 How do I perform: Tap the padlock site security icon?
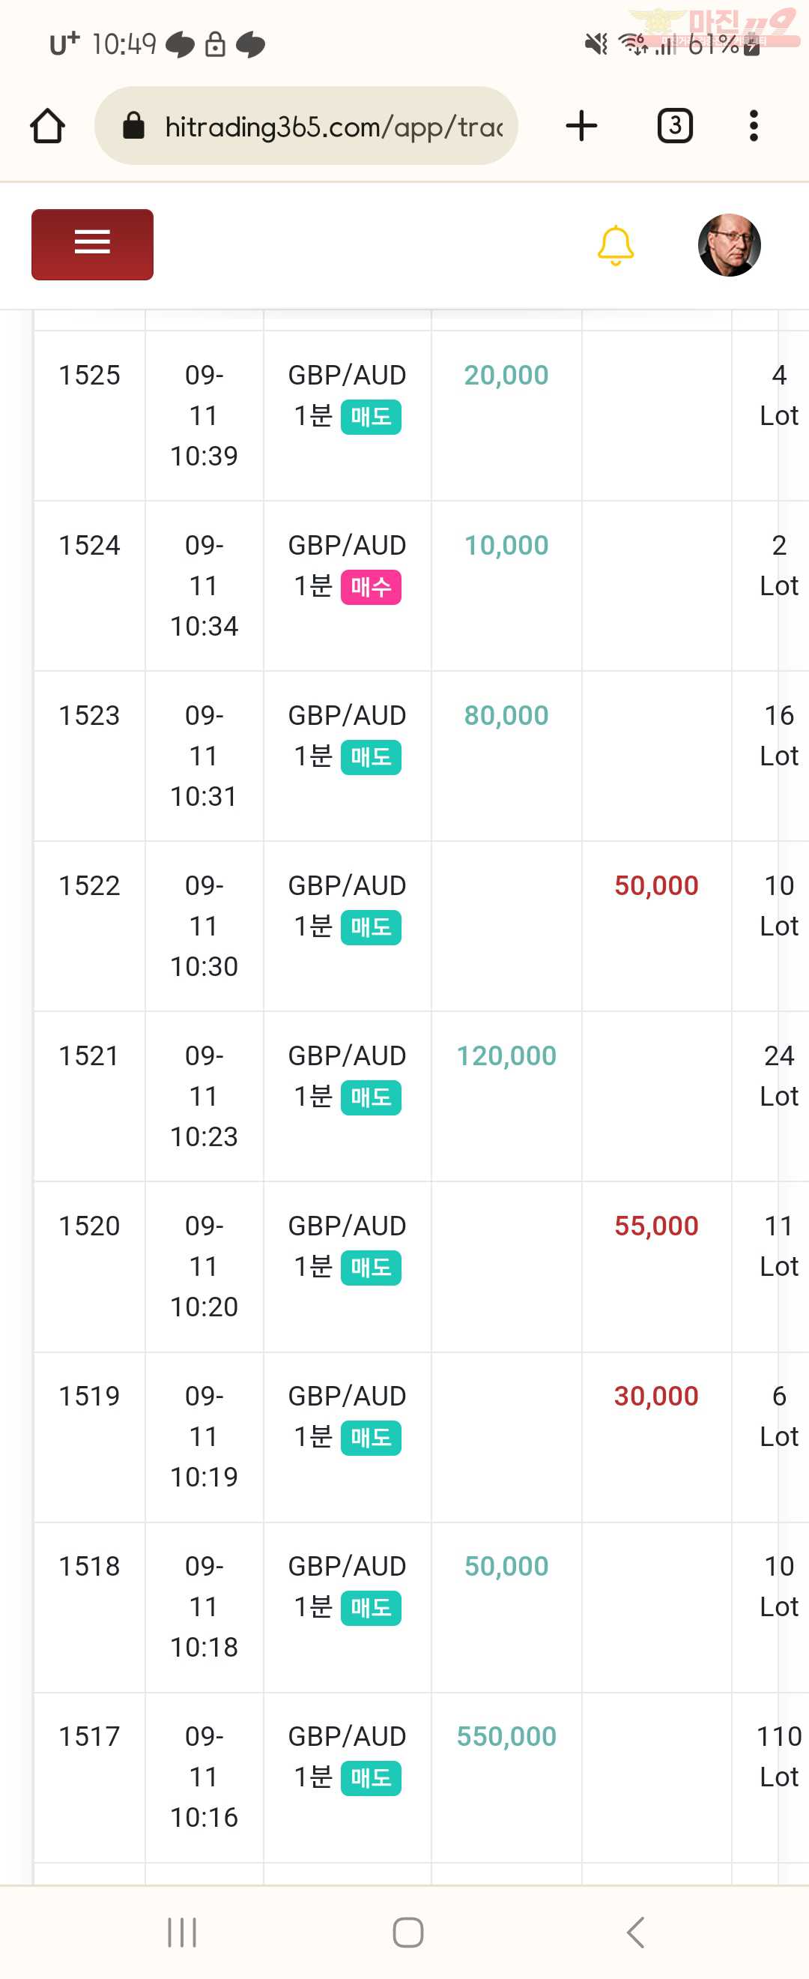click(x=133, y=125)
